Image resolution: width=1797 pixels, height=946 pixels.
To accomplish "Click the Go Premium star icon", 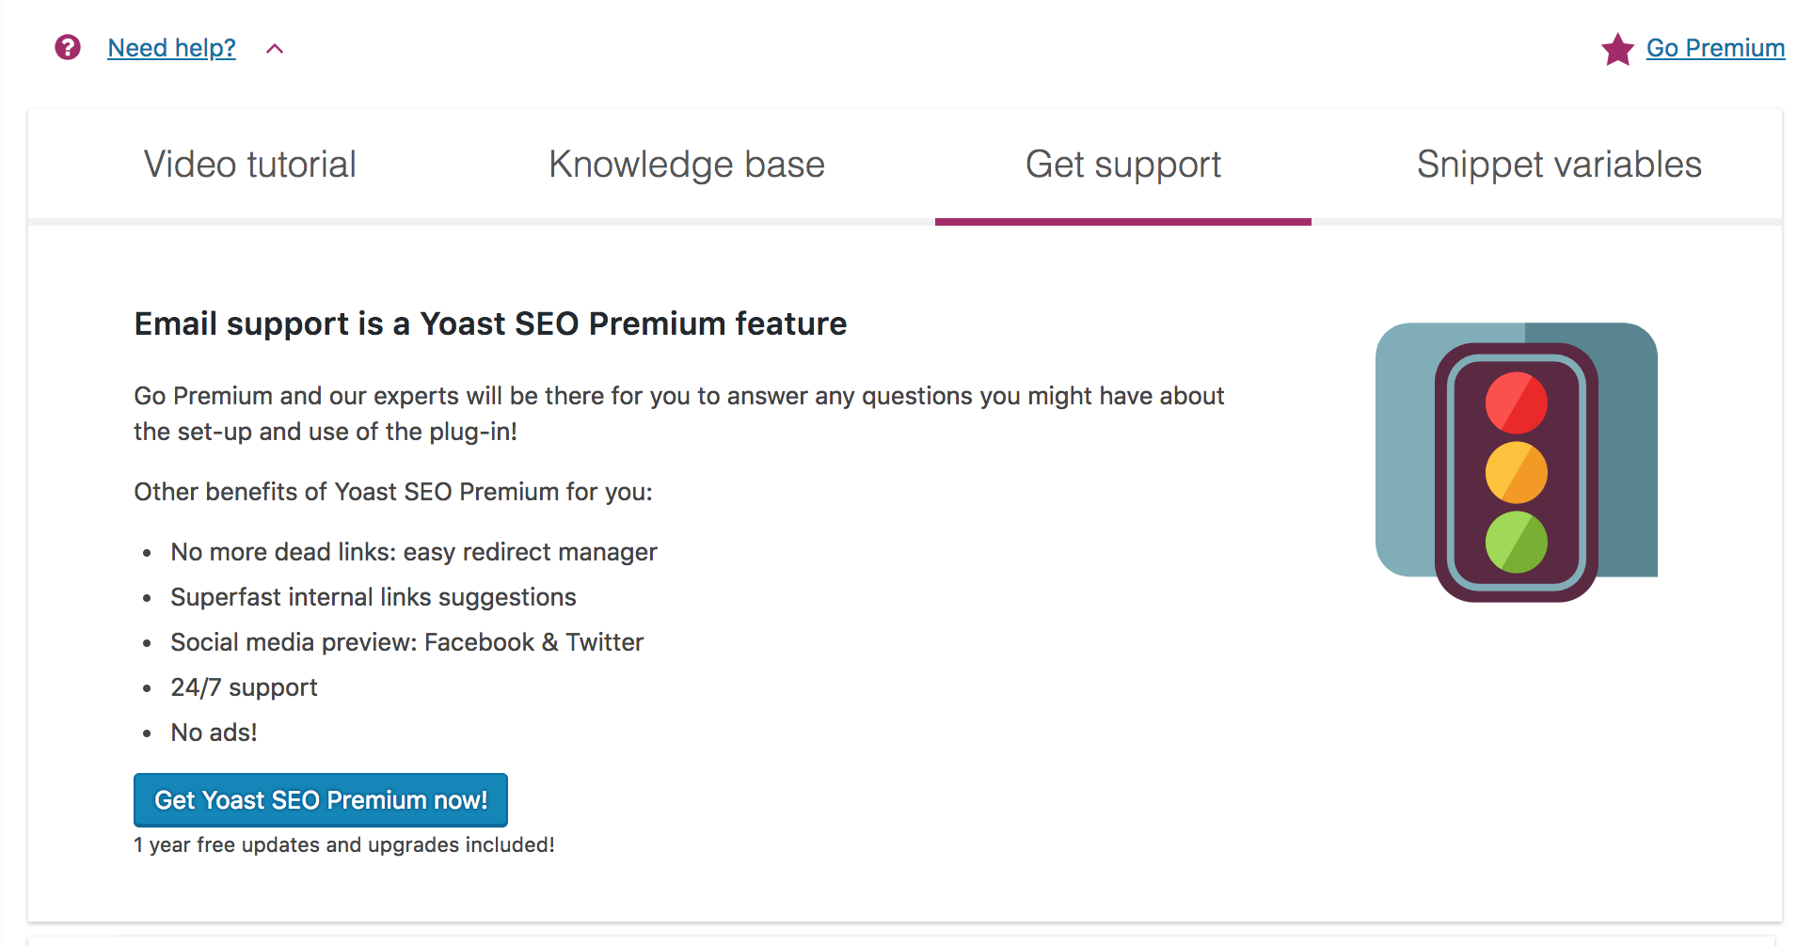I will point(1616,49).
